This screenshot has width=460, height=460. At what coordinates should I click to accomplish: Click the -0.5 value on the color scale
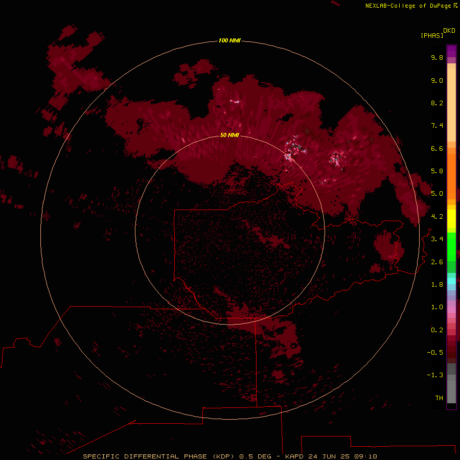click(435, 353)
